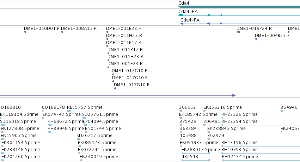This screenshot has height=162, width=300.
Task: Select EST SD16019.5prime
Action: 18,122
